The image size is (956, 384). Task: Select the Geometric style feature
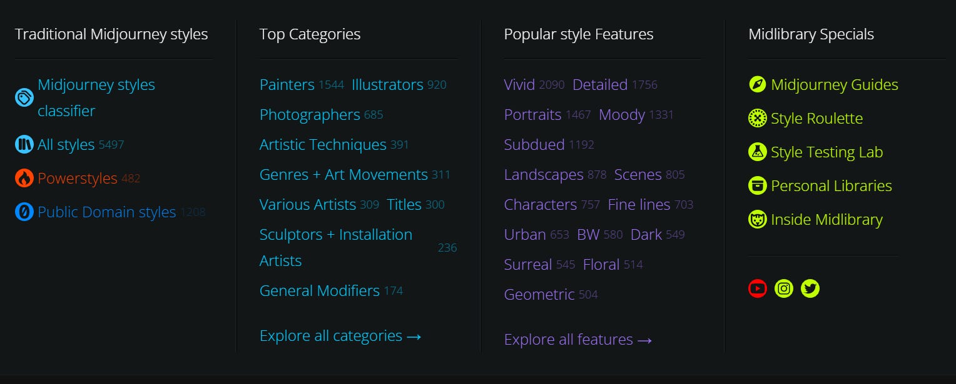539,295
